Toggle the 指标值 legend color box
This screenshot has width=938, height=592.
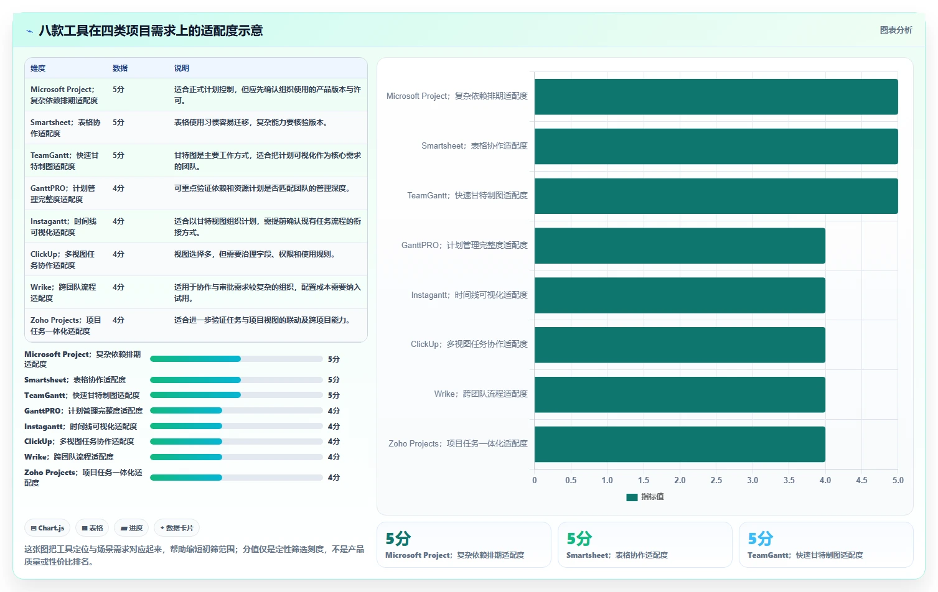[632, 497]
